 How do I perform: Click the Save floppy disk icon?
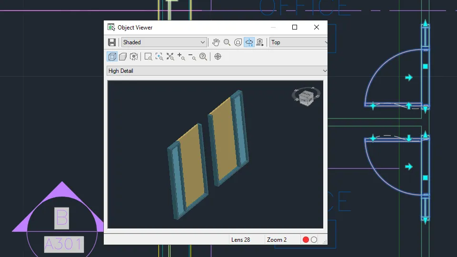(111, 42)
